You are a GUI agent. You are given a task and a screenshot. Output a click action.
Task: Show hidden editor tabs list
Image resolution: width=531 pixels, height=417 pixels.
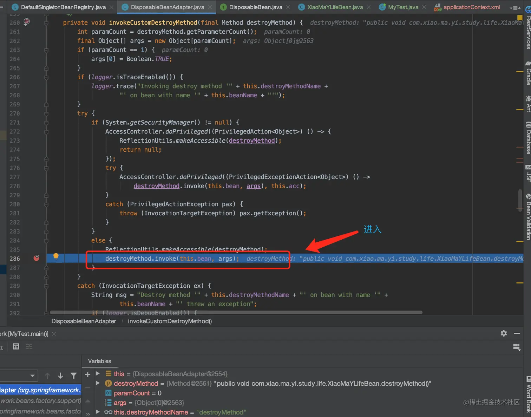click(x=515, y=7)
